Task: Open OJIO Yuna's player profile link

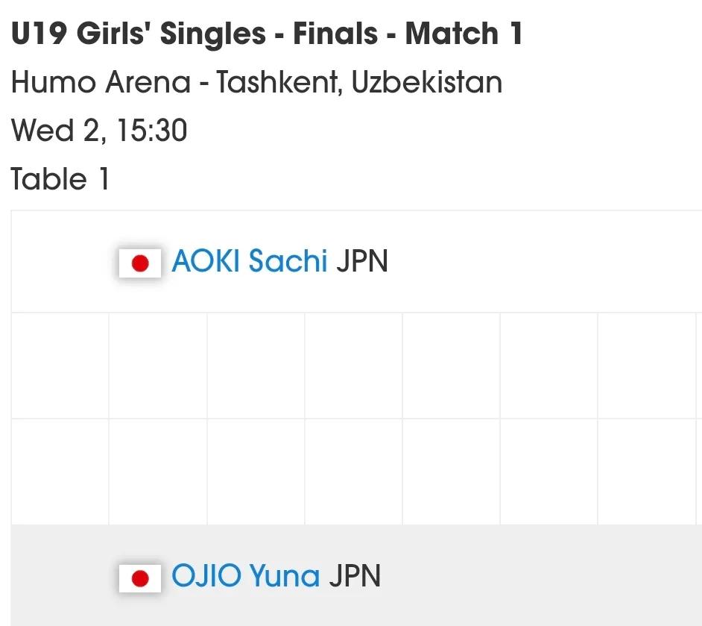Action: click(x=246, y=575)
